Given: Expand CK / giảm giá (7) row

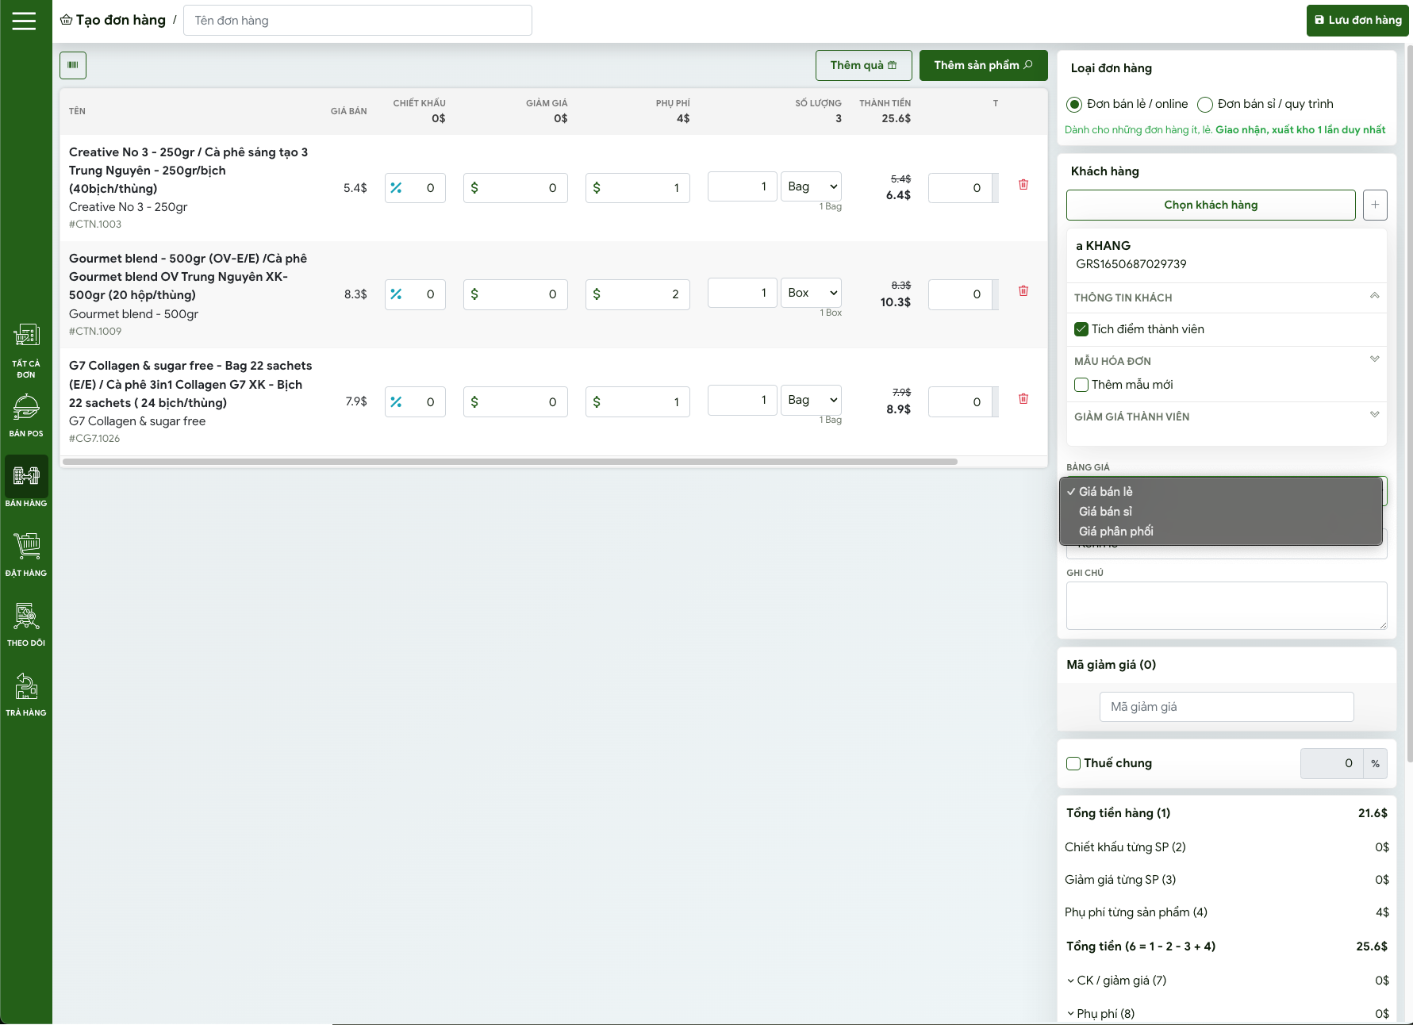Looking at the screenshot, I should [1116, 981].
